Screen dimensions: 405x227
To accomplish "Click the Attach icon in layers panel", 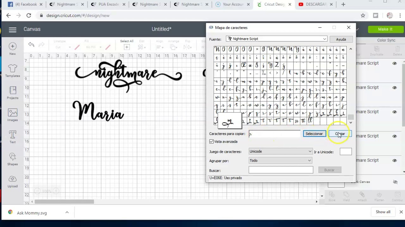I will coord(362,195).
